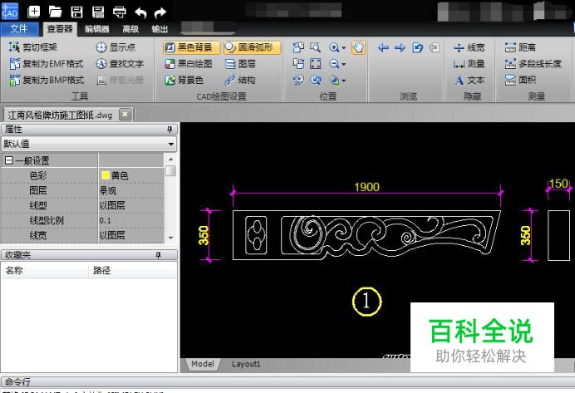Switch to the Layout1 drawing tab
This screenshot has width=575, height=393.
click(x=245, y=364)
